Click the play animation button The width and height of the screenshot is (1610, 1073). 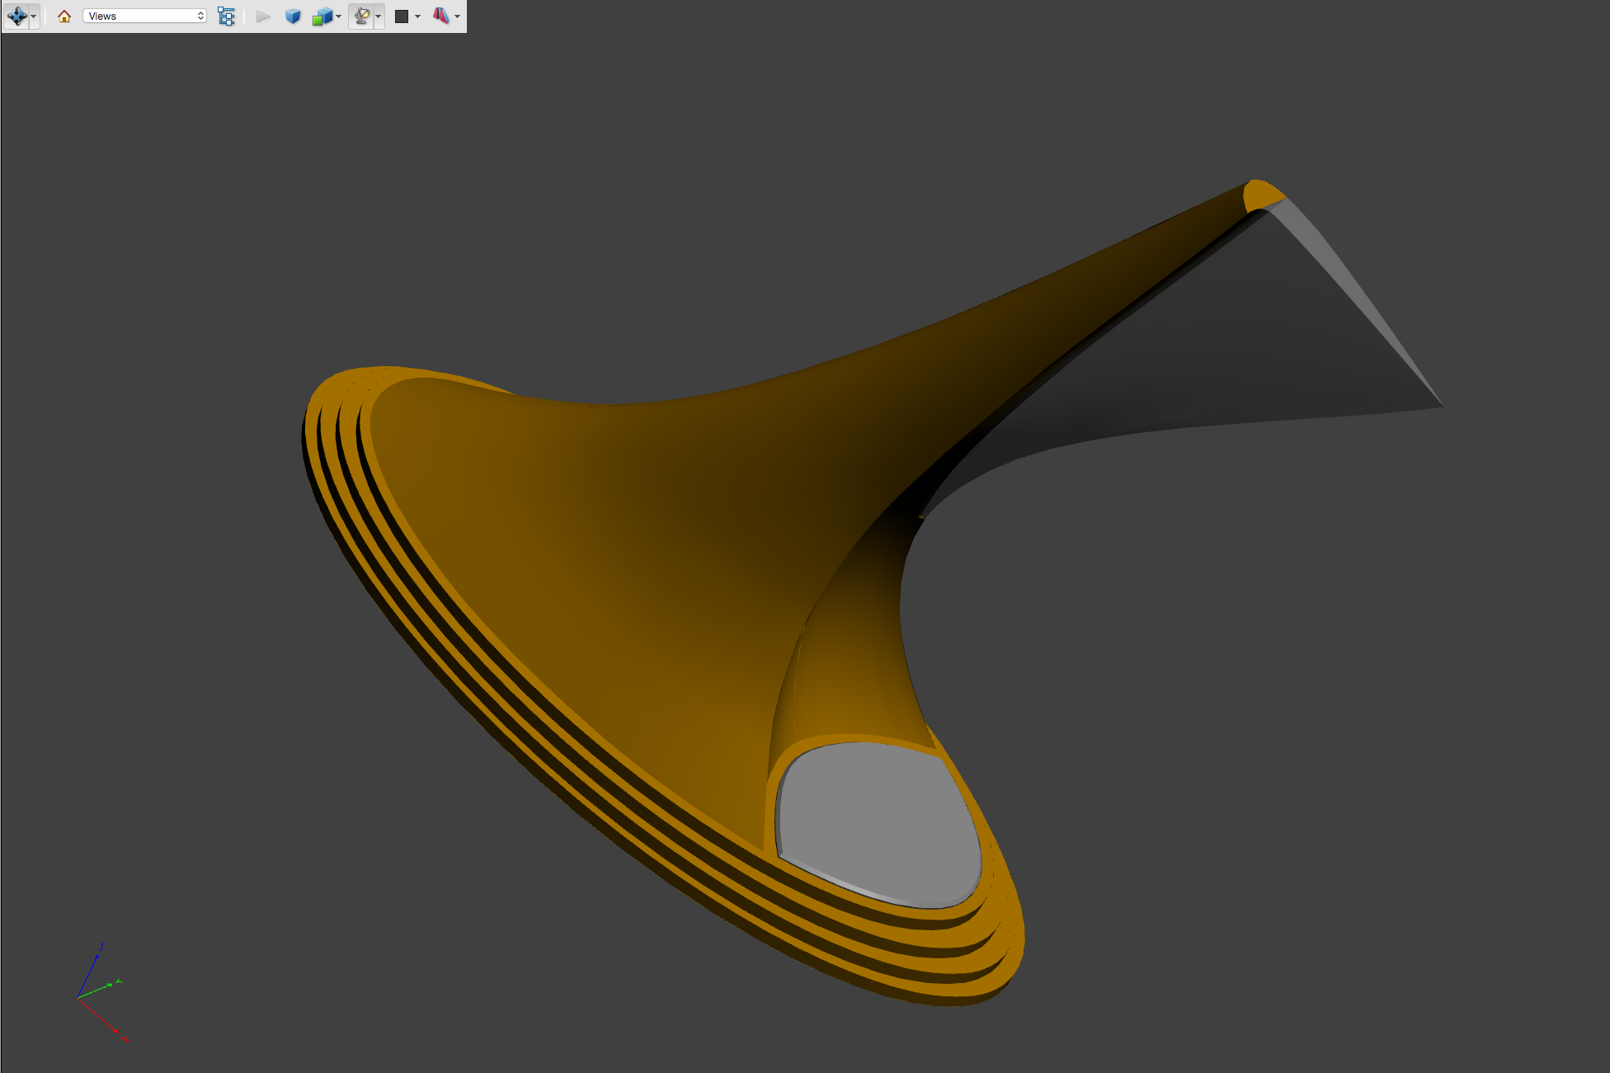pyautogui.click(x=263, y=16)
